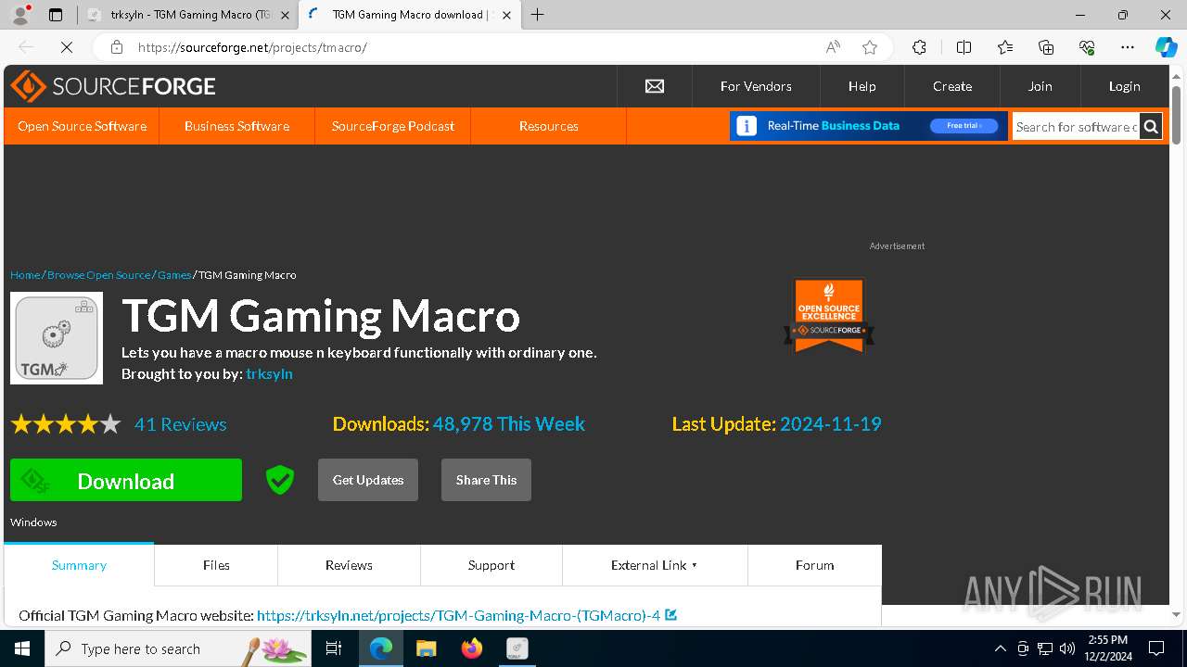Click Login in header
Image resolution: width=1187 pixels, height=667 pixels.
(x=1124, y=86)
